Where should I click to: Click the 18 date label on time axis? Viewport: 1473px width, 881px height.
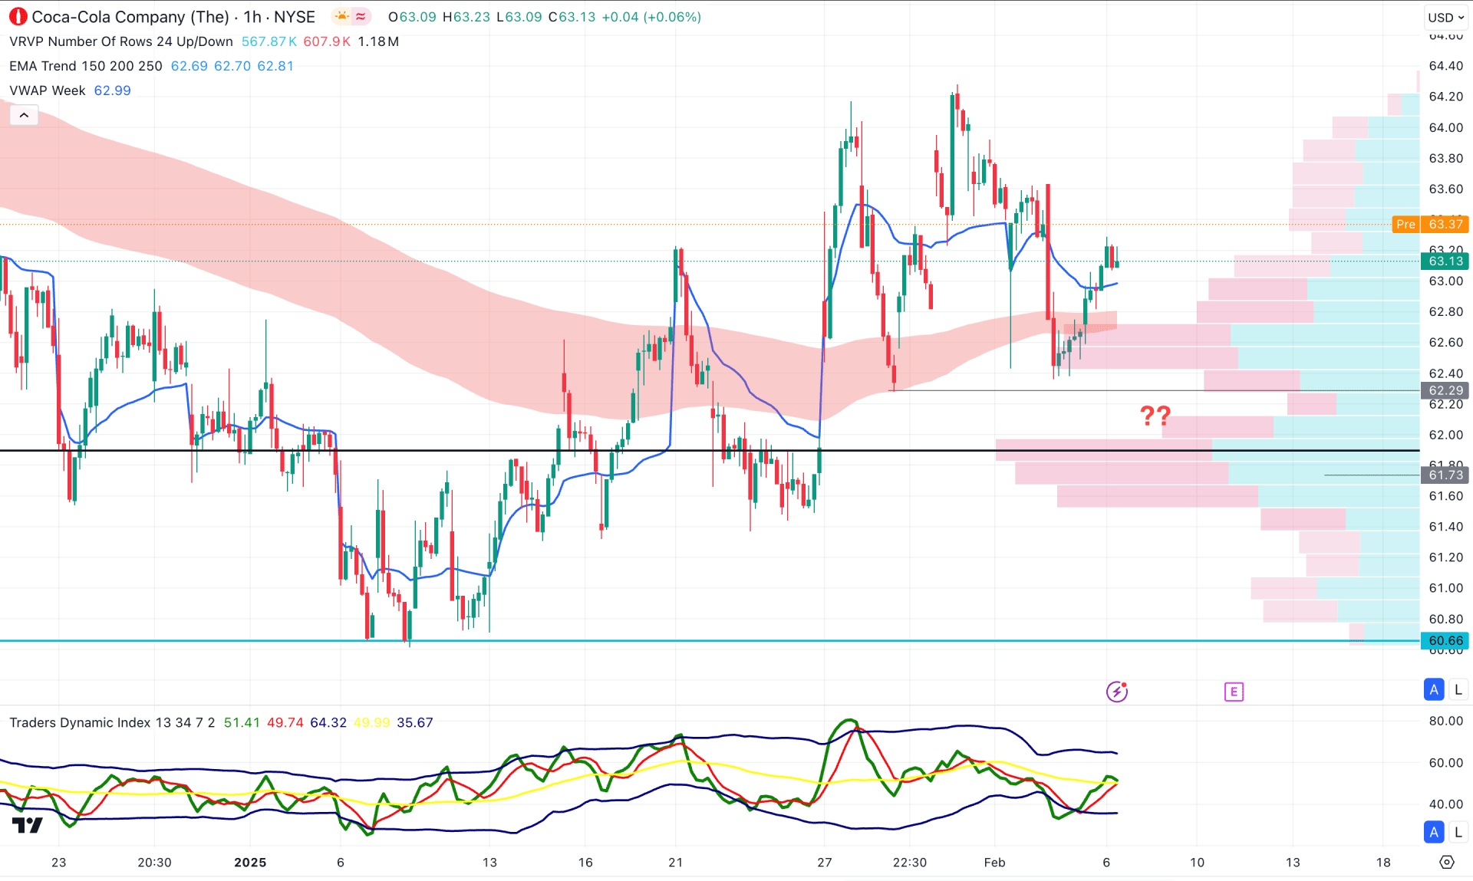pyautogui.click(x=1383, y=862)
